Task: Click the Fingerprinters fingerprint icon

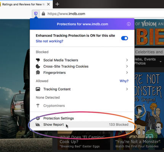Action: click(x=38, y=73)
